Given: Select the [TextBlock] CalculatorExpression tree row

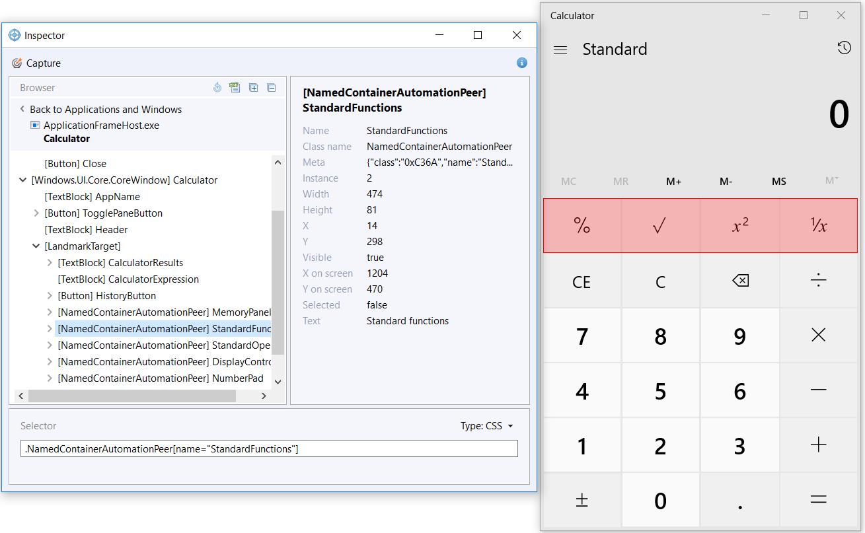Looking at the screenshot, I should coord(128,279).
